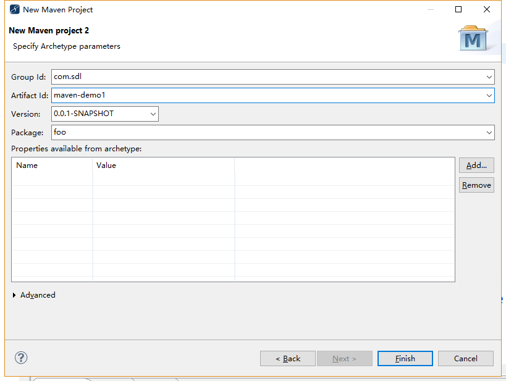Click the Spring Tool Suite title bar icon
This screenshot has height=381, width=506.
point(14,9)
